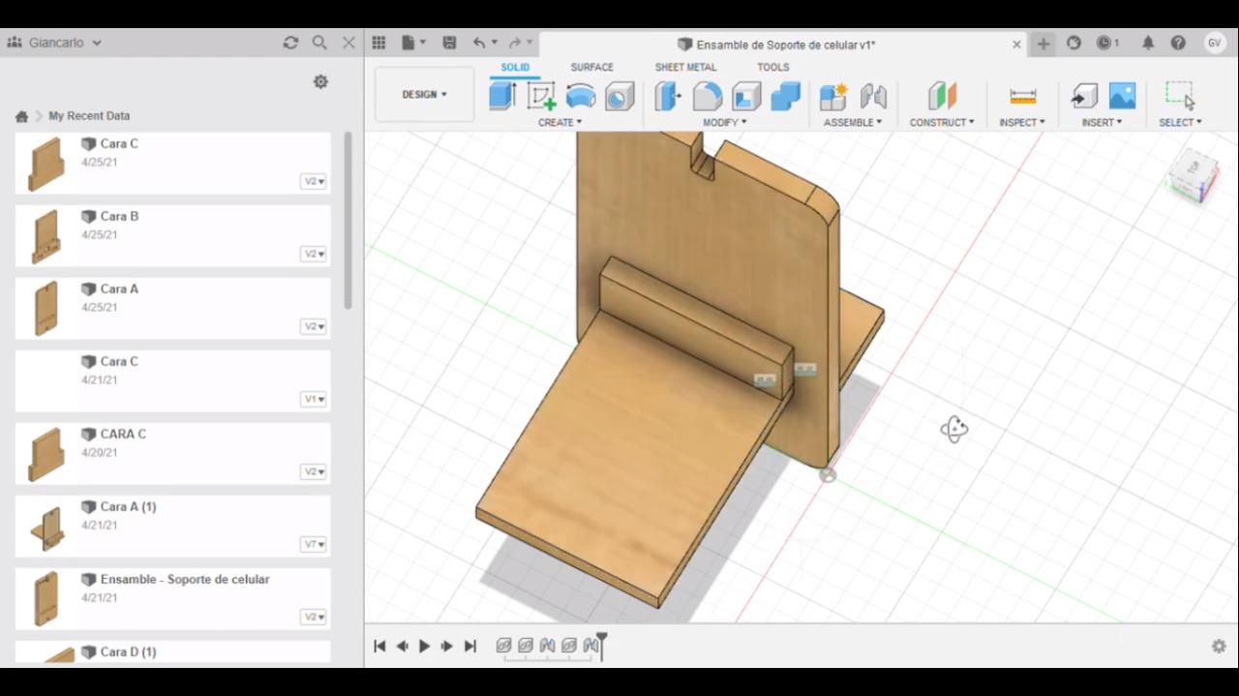
Task: Open the Cara B file entry
Action: point(172,235)
